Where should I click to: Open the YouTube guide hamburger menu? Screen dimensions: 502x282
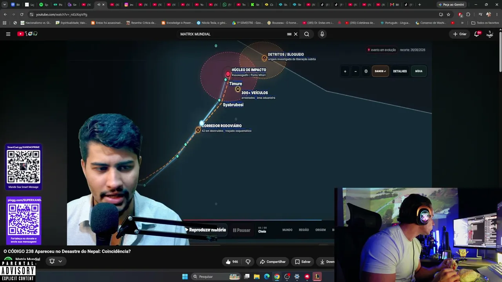point(8,34)
